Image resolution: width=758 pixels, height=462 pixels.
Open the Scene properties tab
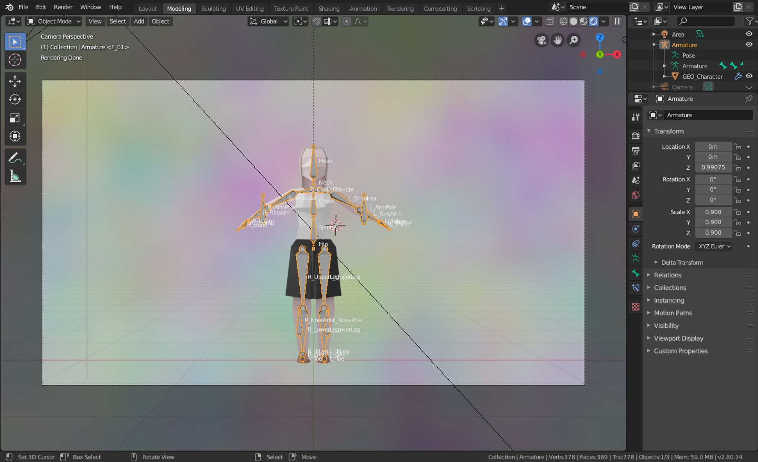click(x=636, y=180)
